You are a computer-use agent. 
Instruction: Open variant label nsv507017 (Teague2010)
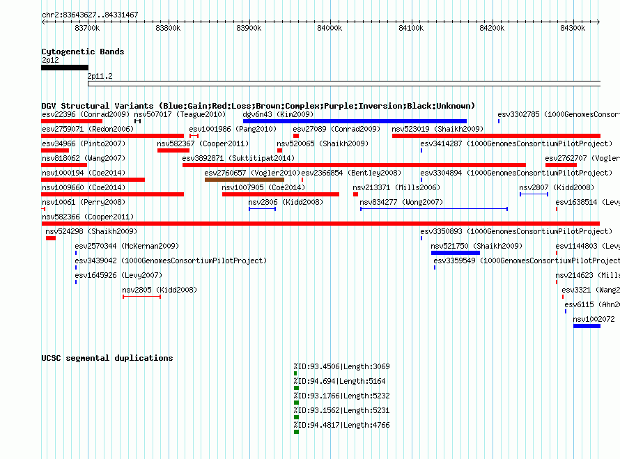pos(180,114)
